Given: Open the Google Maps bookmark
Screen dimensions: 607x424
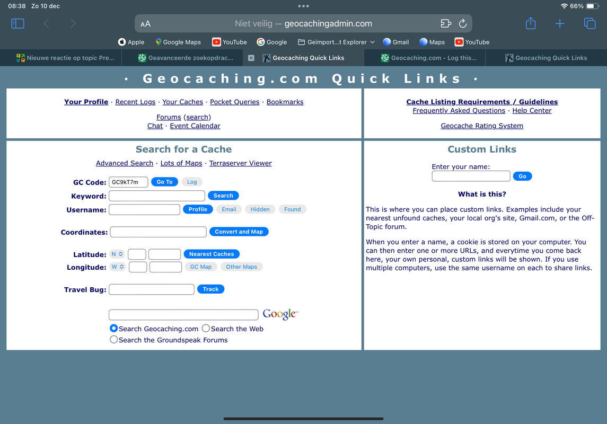Looking at the screenshot, I should point(178,42).
